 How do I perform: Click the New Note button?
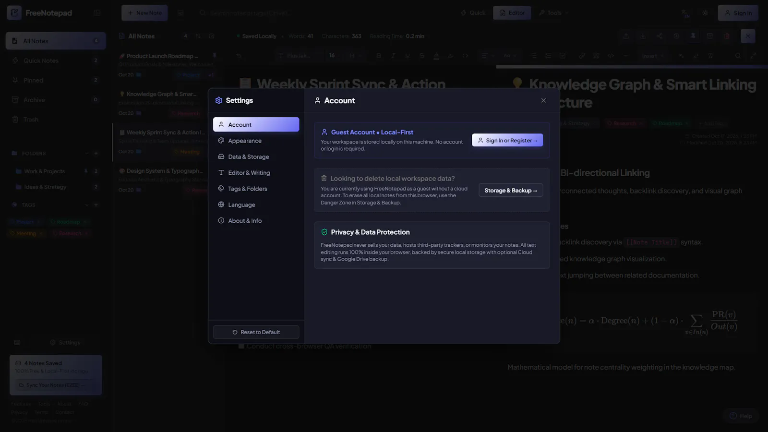[x=144, y=13]
